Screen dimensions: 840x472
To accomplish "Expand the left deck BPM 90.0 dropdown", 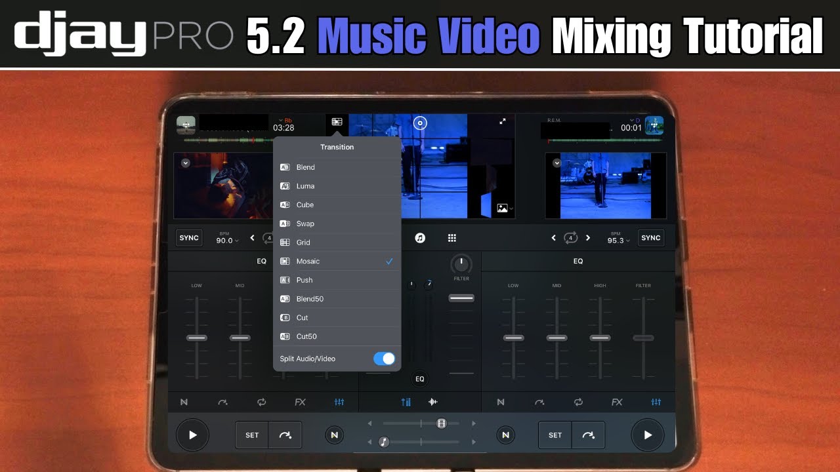I will click(228, 239).
